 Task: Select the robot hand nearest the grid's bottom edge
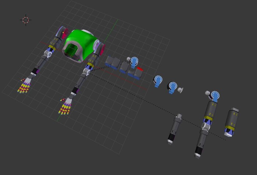[66, 107]
